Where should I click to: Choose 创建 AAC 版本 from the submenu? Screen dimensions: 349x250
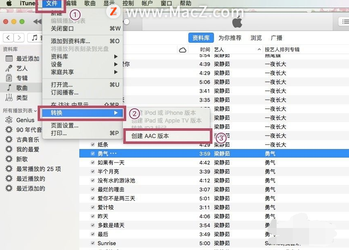[167, 136]
